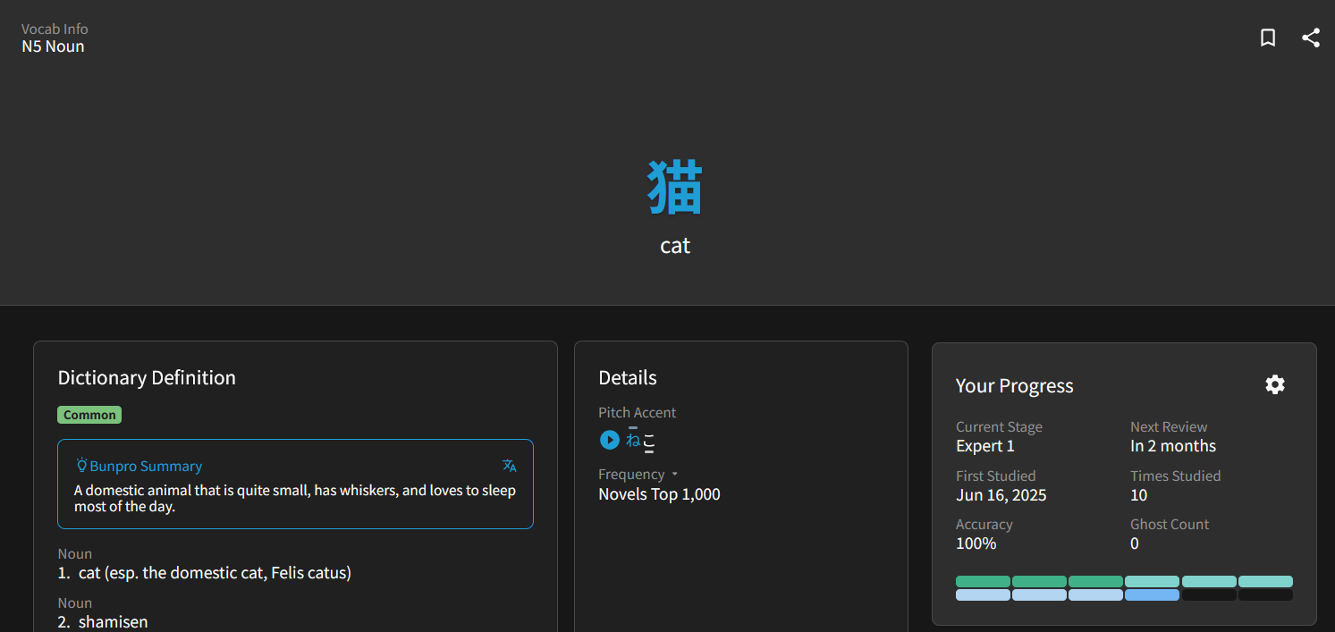Select the Novels Top 1,000 frequency value

pyautogui.click(x=659, y=494)
